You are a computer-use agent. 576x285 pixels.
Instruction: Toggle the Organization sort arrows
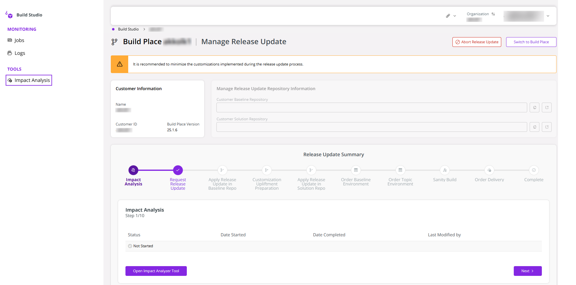pos(493,14)
